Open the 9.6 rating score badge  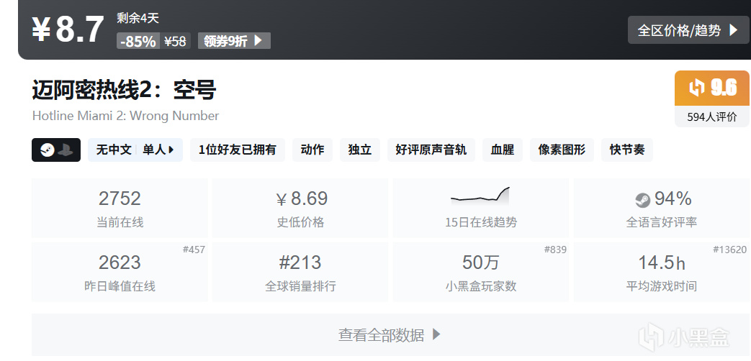click(711, 88)
